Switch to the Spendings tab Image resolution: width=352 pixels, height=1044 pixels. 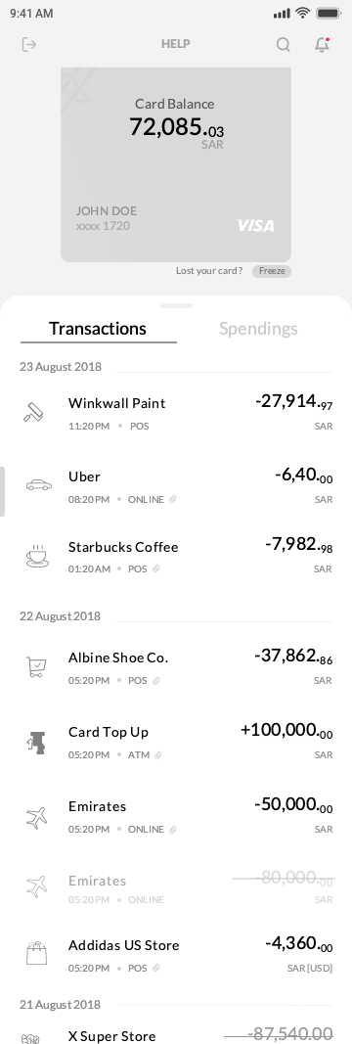point(258,328)
